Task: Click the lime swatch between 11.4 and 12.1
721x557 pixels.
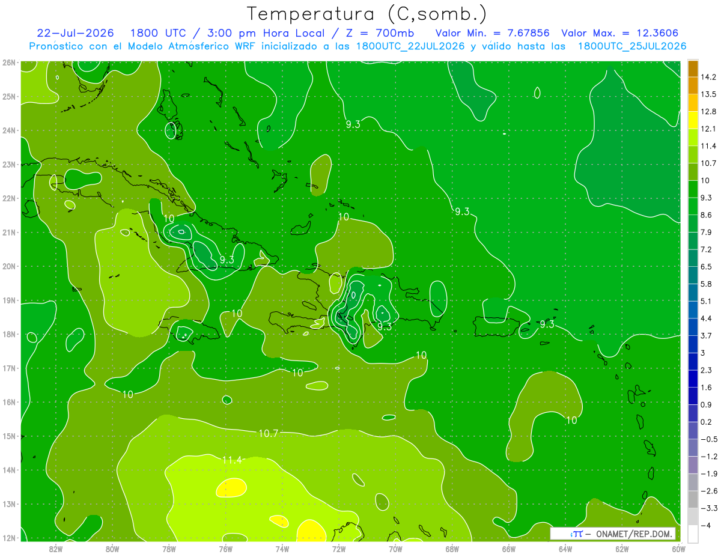Action: click(x=693, y=138)
